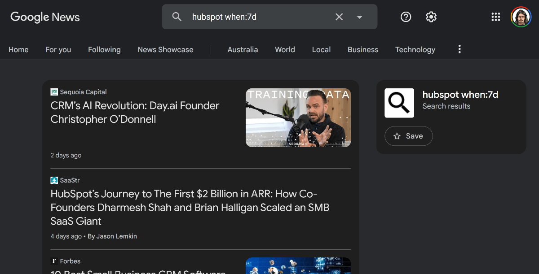This screenshot has width=539, height=274.
Task: Switch to the For you tab
Action: pyautogui.click(x=58, y=50)
